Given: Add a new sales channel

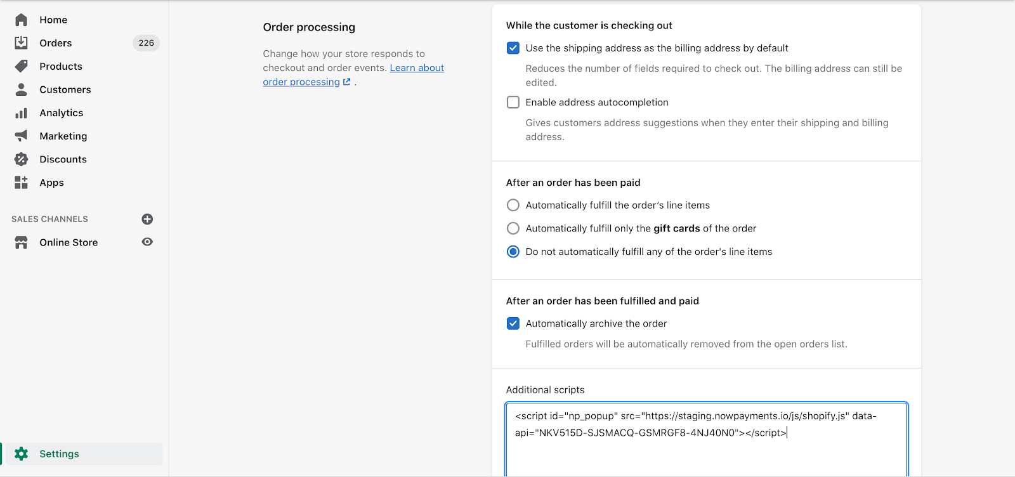Looking at the screenshot, I should pyautogui.click(x=147, y=219).
